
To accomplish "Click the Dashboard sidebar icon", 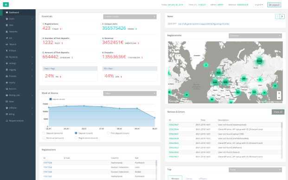I will (7, 13).
